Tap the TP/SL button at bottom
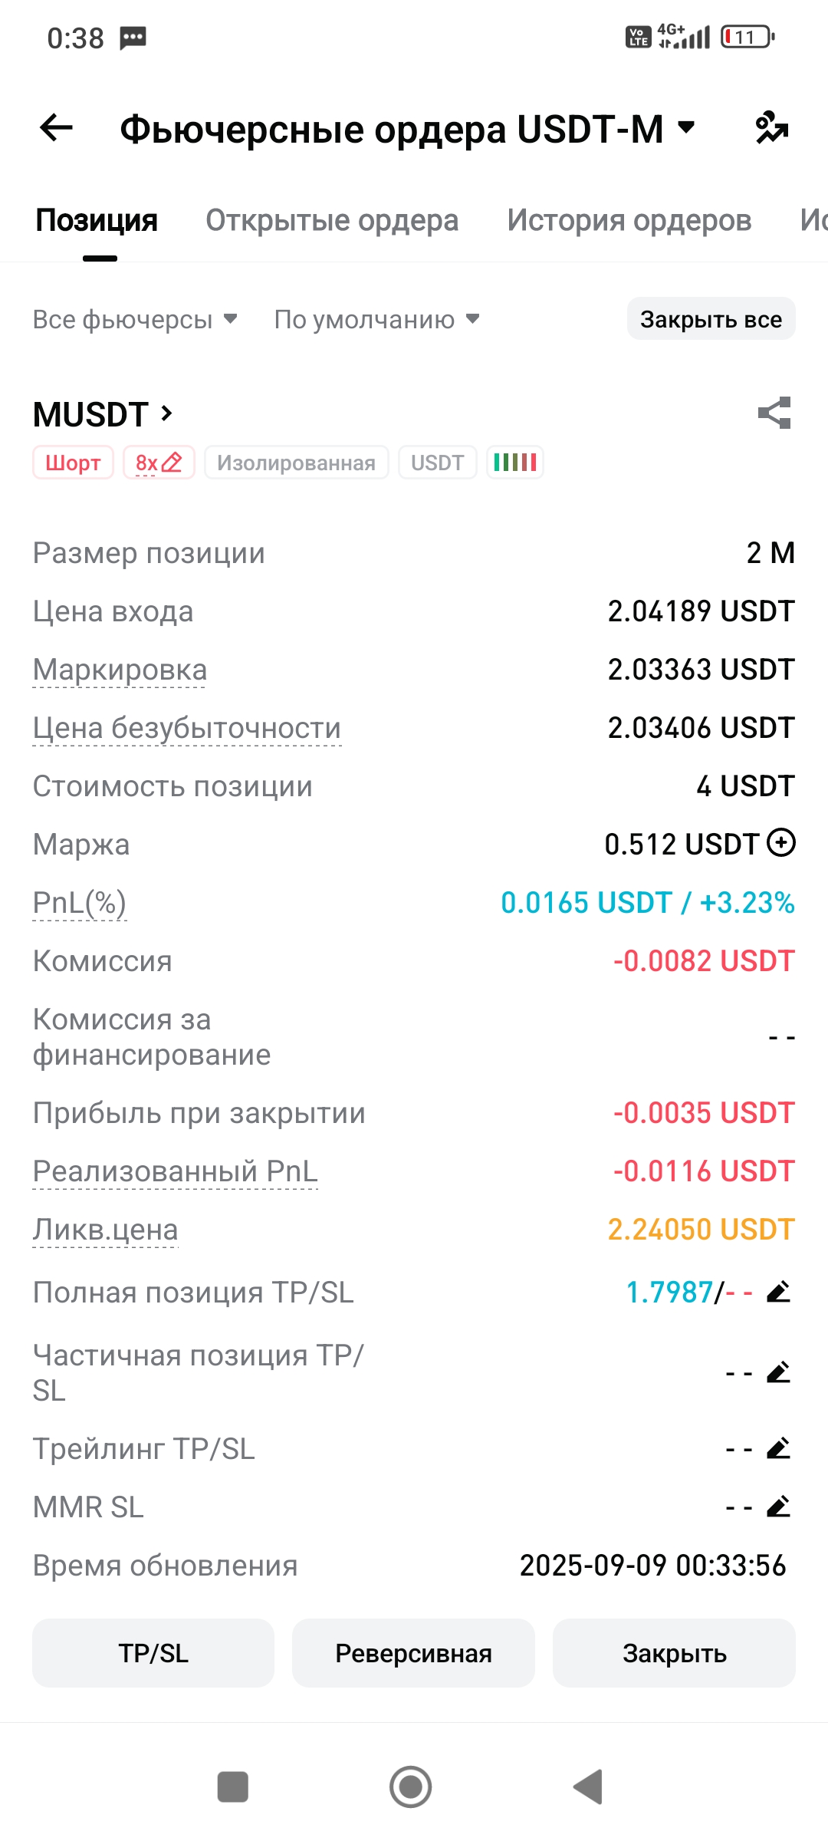Screen dimensions: 828x1841 (x=153, y=1653)
